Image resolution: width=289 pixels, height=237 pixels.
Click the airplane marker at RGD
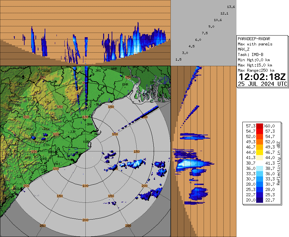click(23, 189)
